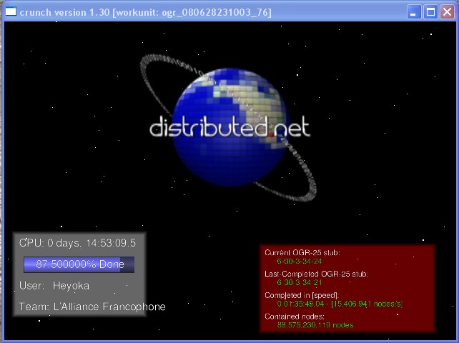This screenshot has height=343, width=459.
Task: Select the Team L'Alliance Francophone label
Action: pos(92,307)
